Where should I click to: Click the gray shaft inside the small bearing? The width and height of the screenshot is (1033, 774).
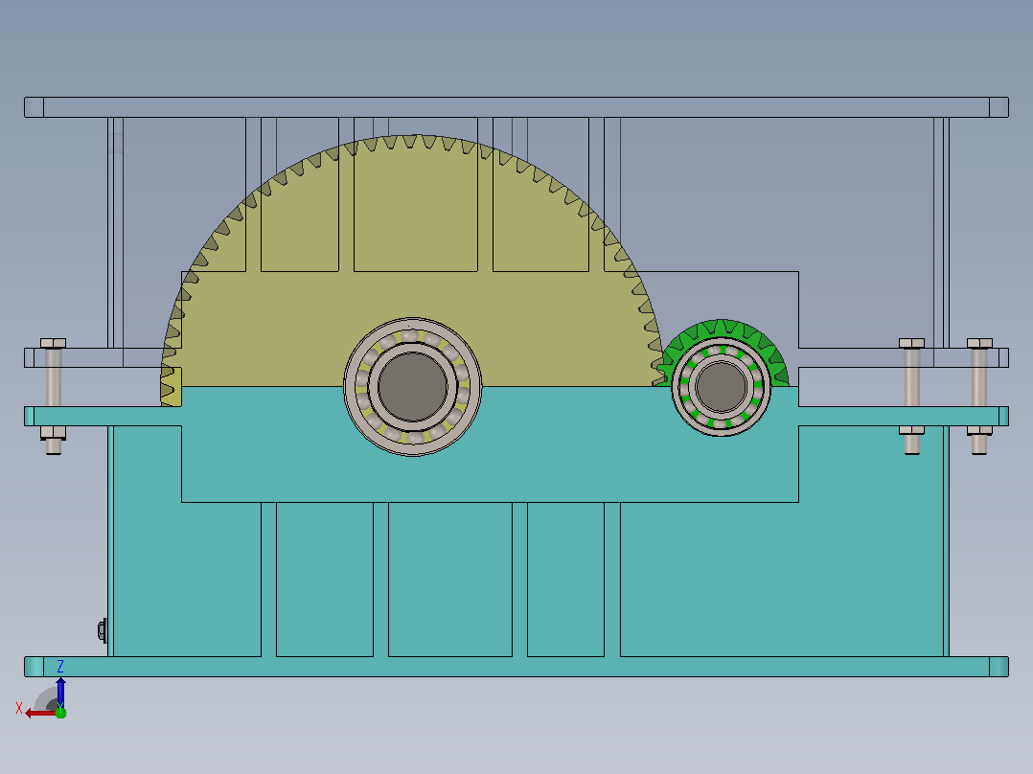[722, 387]
